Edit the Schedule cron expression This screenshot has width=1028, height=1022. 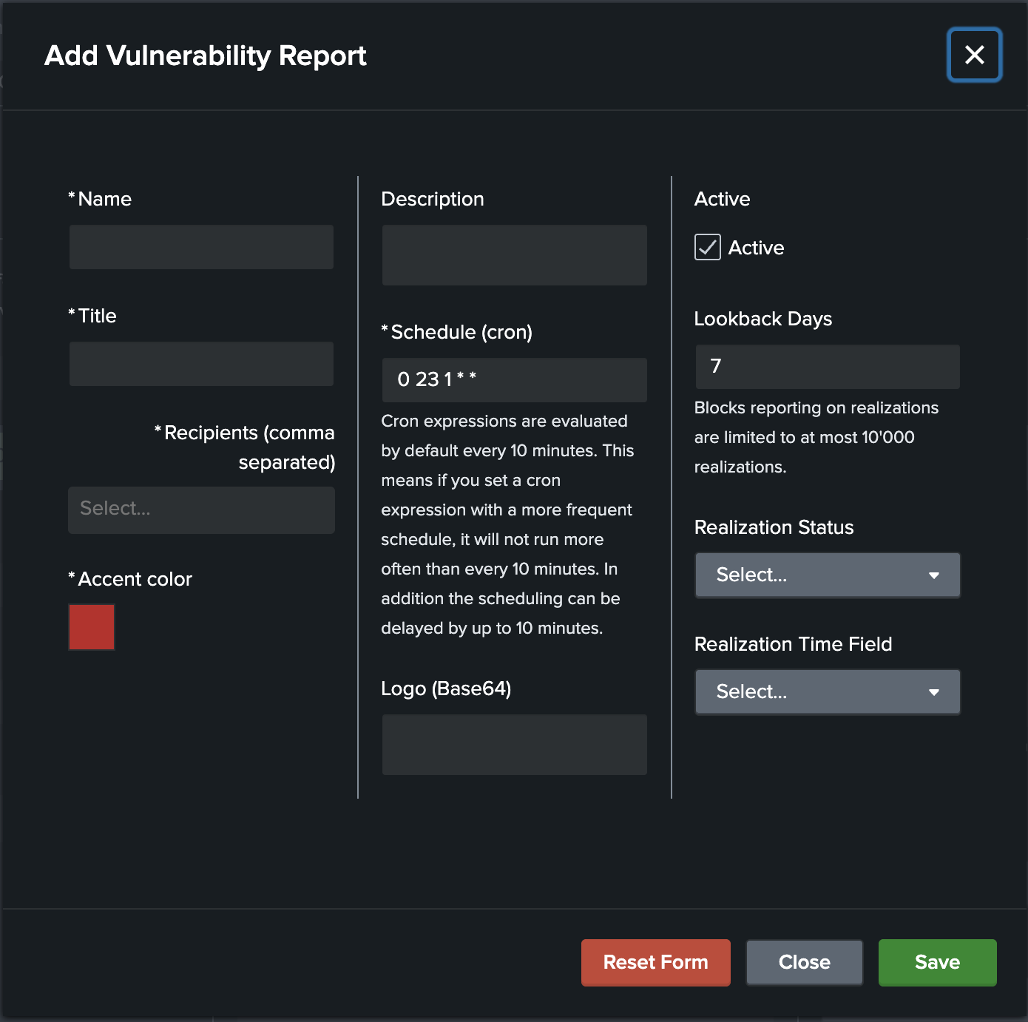point(513,379)
